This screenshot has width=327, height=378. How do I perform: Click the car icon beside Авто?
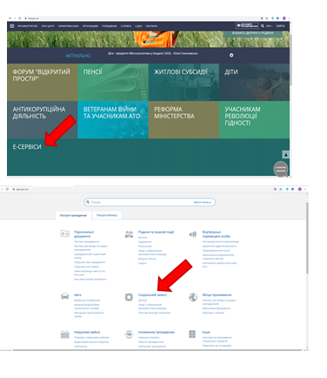(64, 296)
